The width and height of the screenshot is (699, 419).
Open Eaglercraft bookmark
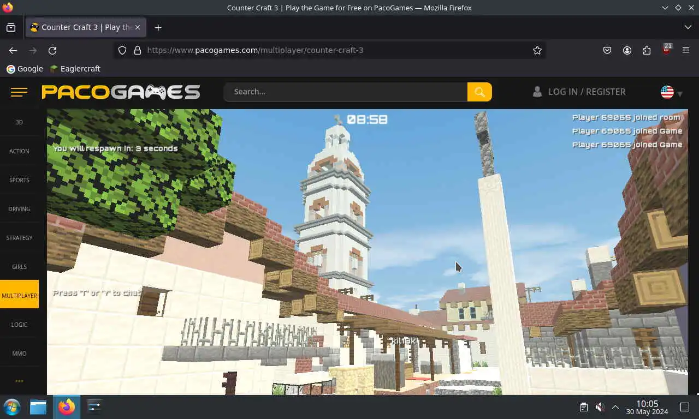pyautogui.click(x=75, y=69)
